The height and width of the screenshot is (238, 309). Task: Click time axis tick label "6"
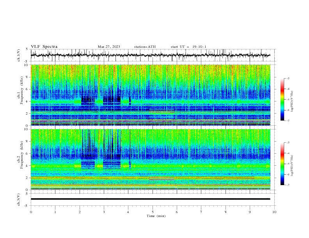click(177, 212)
